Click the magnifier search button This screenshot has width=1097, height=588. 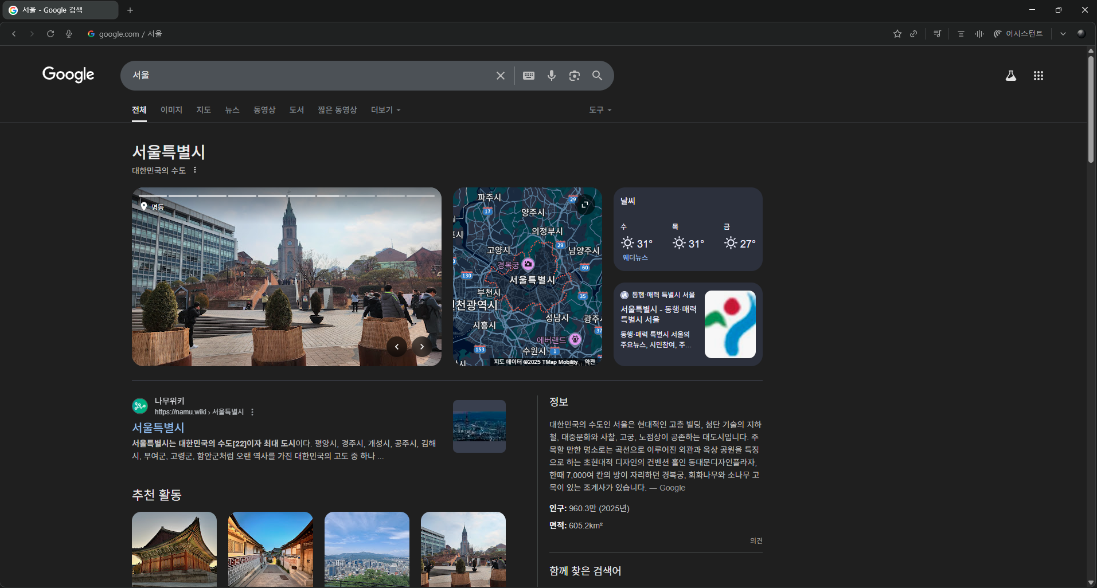pos(597,76)
